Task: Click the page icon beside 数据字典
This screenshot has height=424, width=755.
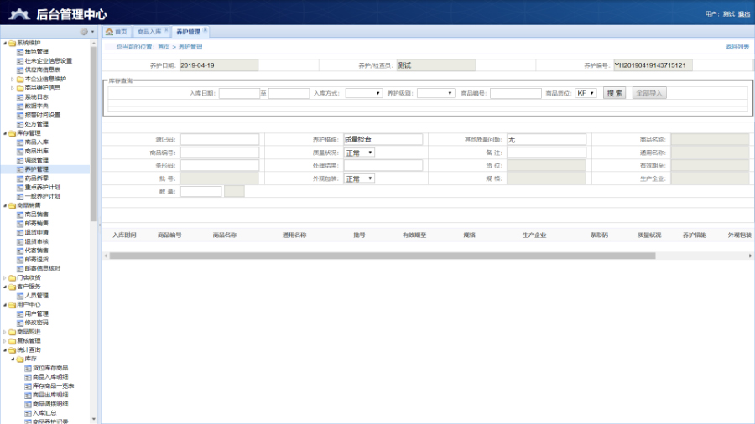Action: 20,106
